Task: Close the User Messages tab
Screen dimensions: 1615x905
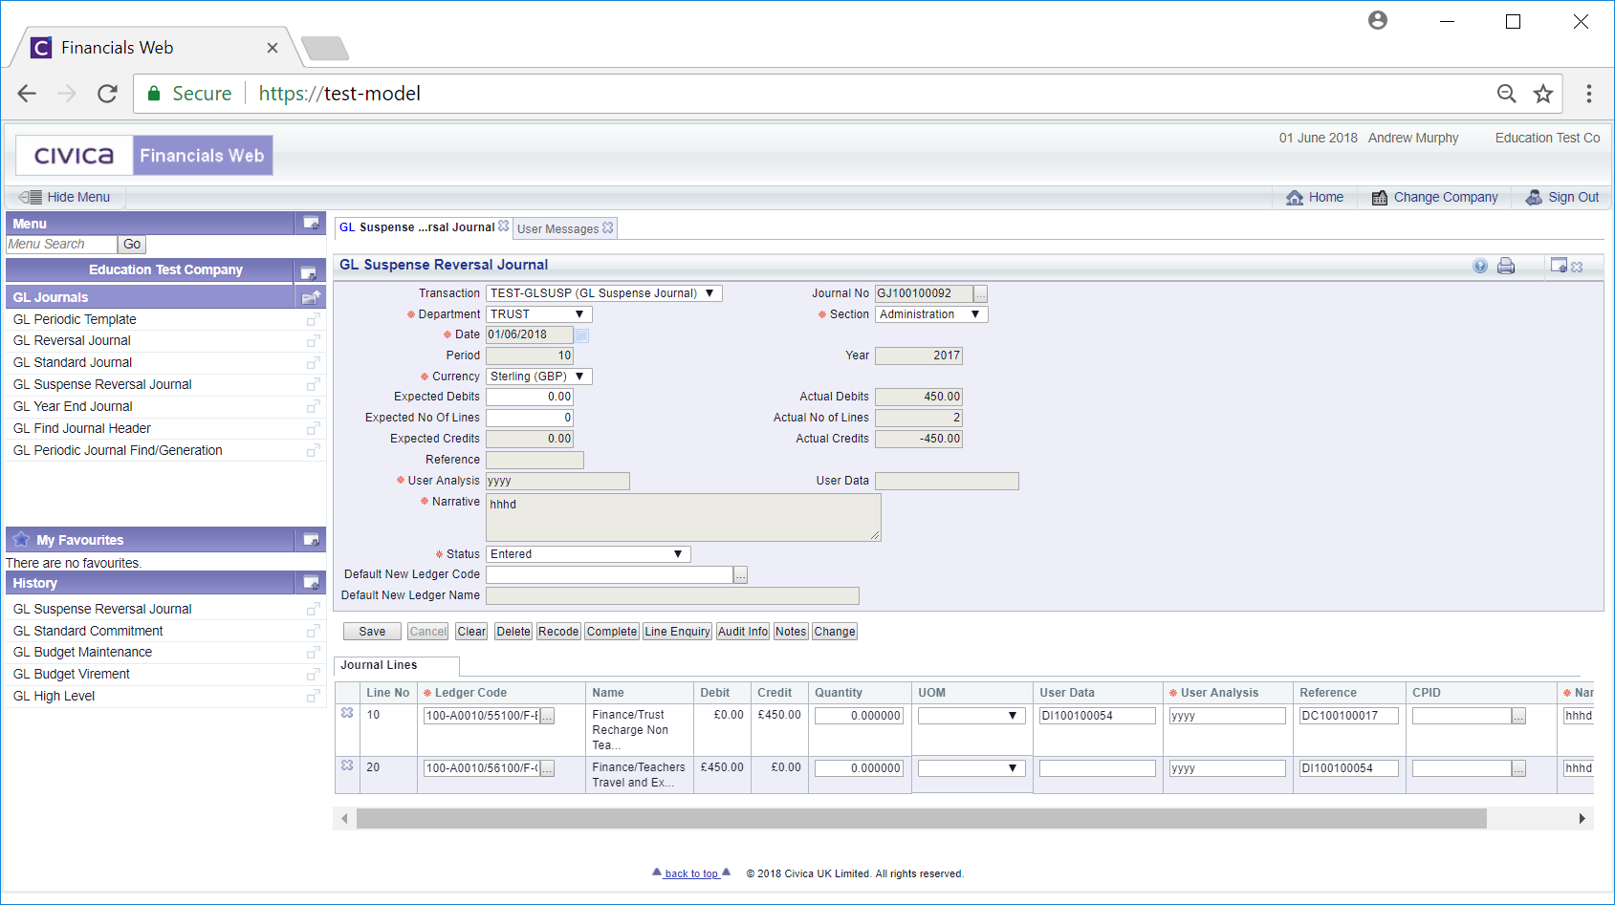Action: pyautogui.click(x=608, y=227)
